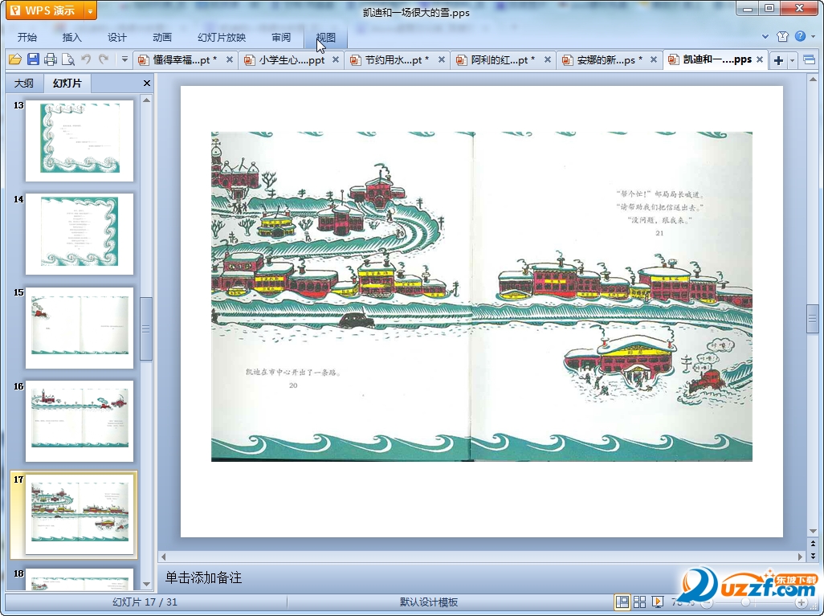Click the notes area 单击添加备注
Image resolution: width=824 pixels, height=616 pixels.
[x=203, y=577]
